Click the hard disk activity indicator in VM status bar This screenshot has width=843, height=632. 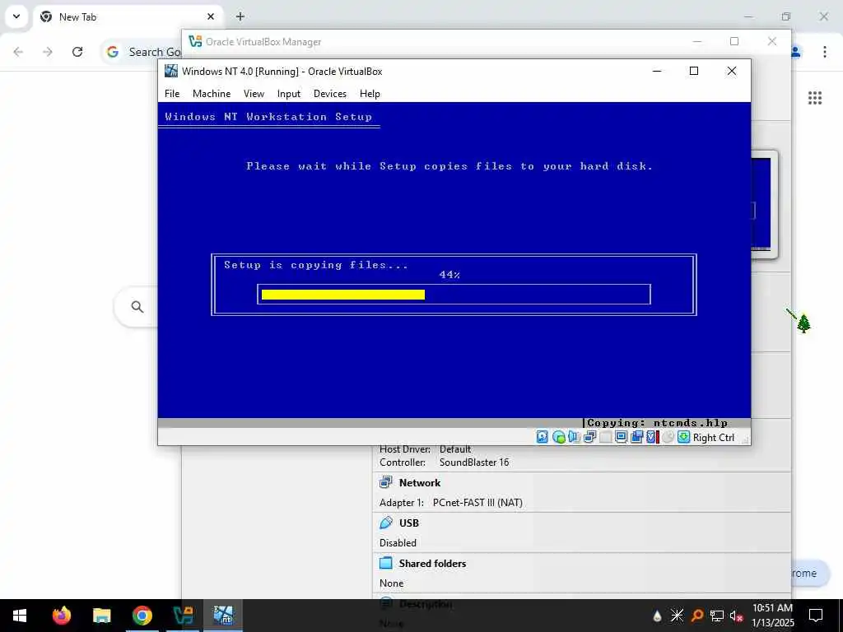[x=542, y=437]
